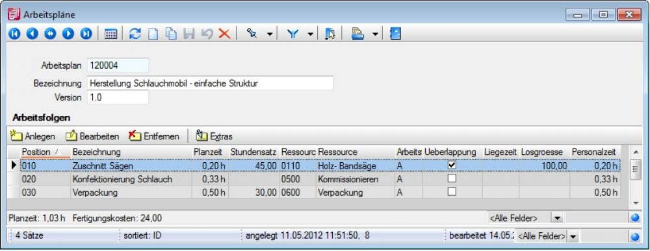650x251 pixels.
Task: Click the Personalzeit column header
Action: coord(595,152)
